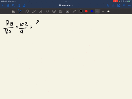Select the Image insert tool

click(x=61, y=11)
